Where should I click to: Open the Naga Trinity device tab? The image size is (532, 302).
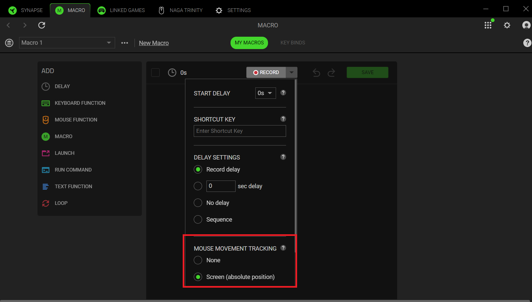(181, 10)
